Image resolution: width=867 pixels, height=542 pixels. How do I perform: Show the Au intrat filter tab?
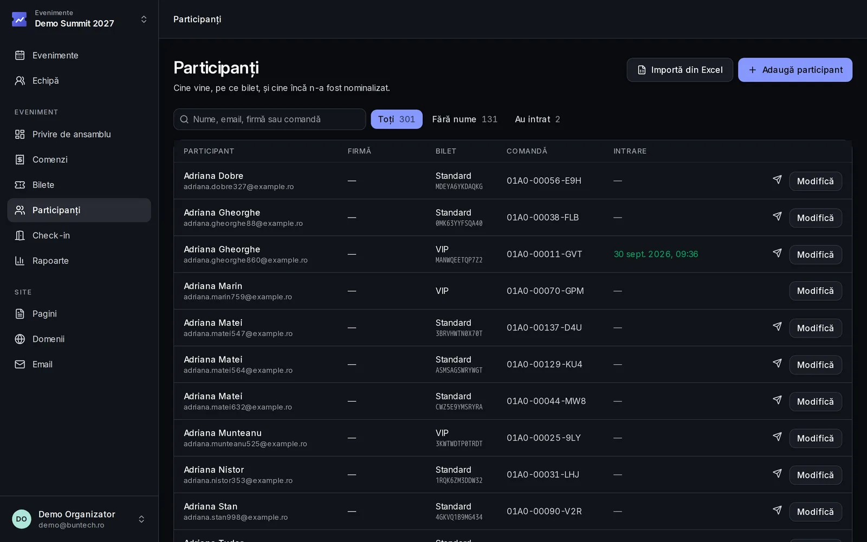click(x=538, y=119)
